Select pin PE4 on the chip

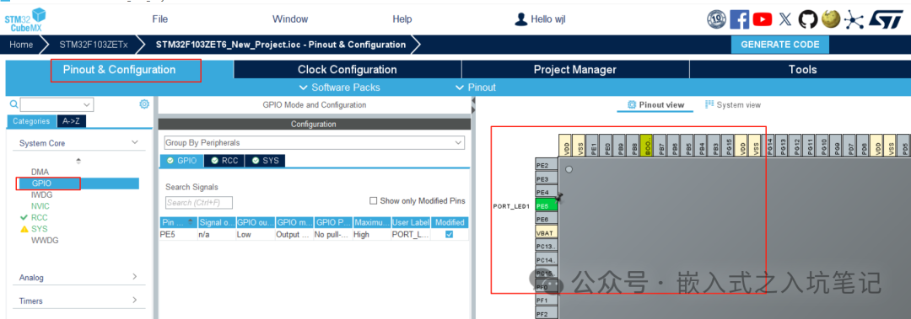tap(546, 192)
